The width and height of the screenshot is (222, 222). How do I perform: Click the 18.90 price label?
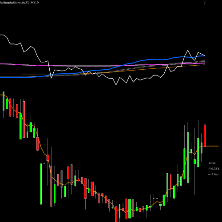(x=212, y=163)
